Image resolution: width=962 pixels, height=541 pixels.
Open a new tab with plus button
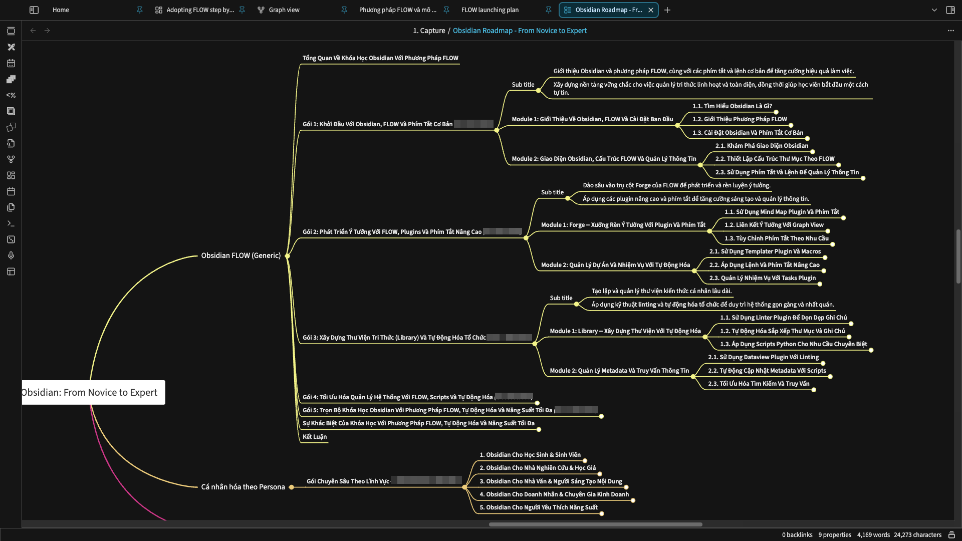(667, 10)
